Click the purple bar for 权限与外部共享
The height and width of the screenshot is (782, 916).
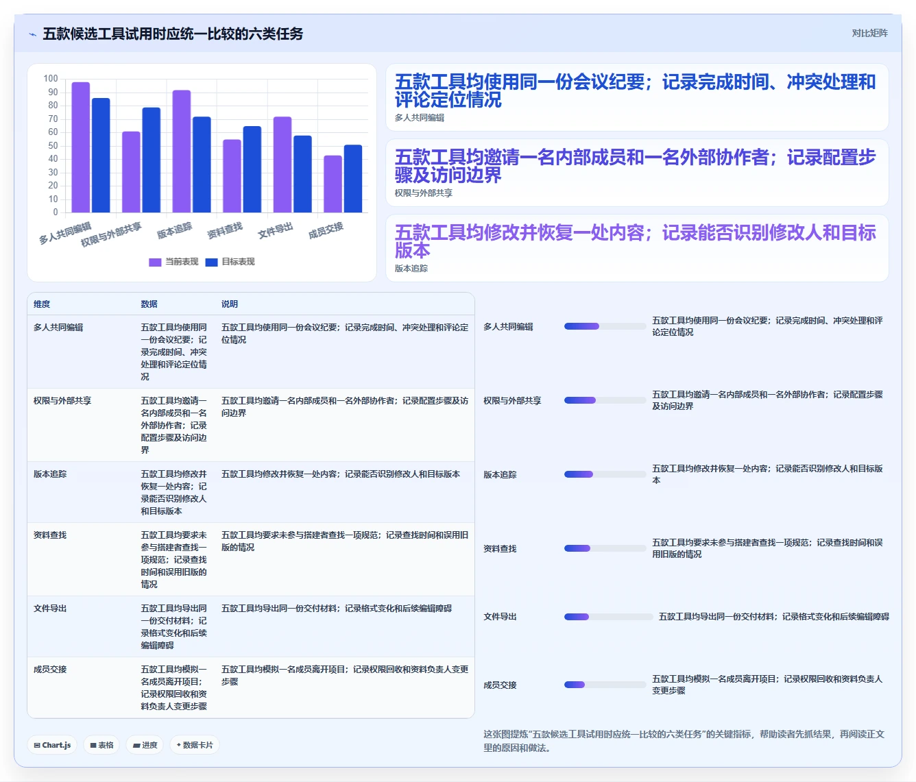[131, 172]
